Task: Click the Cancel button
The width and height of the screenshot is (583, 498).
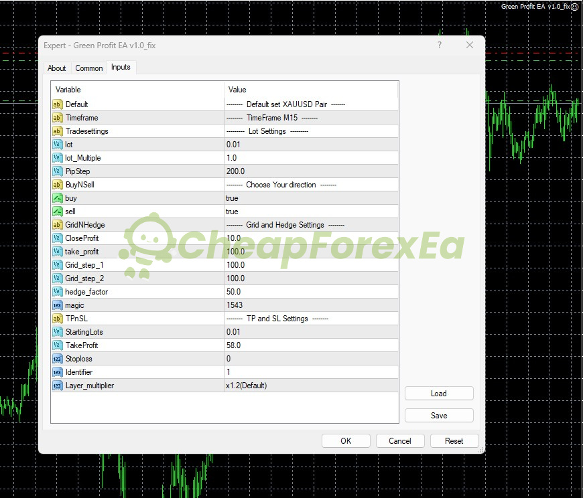Action: coord(400,441)
